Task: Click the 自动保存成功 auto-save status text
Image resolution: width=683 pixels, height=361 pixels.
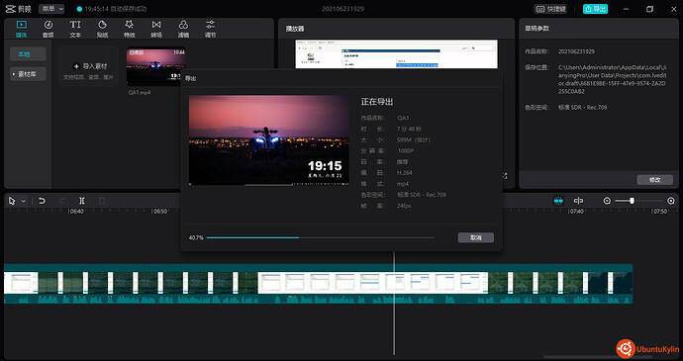Action: click(128, 9)
